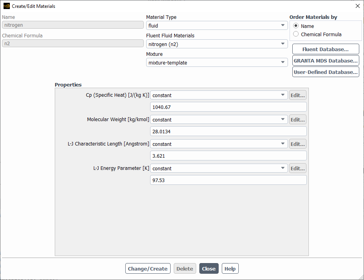Click the Change/Create button
Image resolution: width=364 pixels, height=280 pixels.
148,269
